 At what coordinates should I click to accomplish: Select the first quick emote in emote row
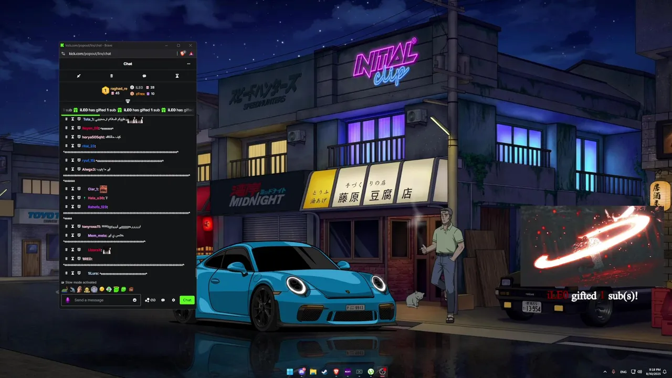65,289
